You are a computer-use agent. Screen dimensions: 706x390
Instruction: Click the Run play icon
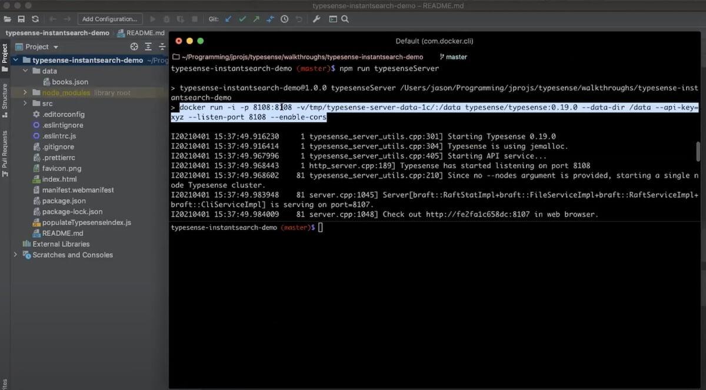(154, 19)
